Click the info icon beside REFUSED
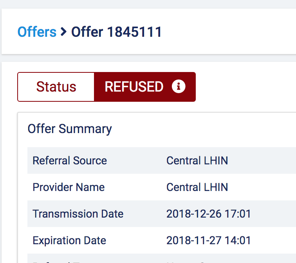This screenshot has width=296, height=263. 179,86
